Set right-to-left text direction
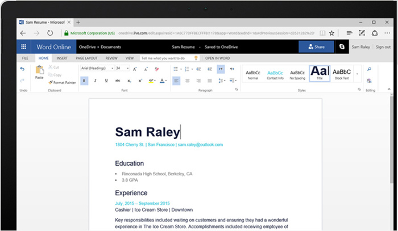 (x=232, y=69)
